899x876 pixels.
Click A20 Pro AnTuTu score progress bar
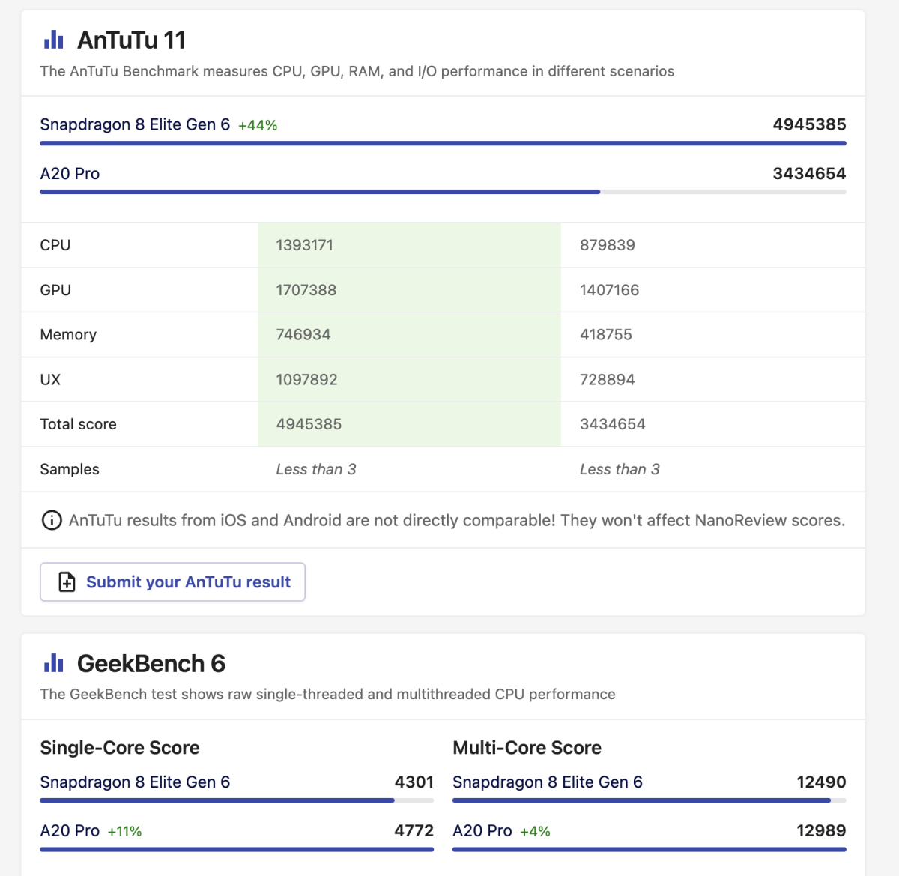tap(443, 192)
